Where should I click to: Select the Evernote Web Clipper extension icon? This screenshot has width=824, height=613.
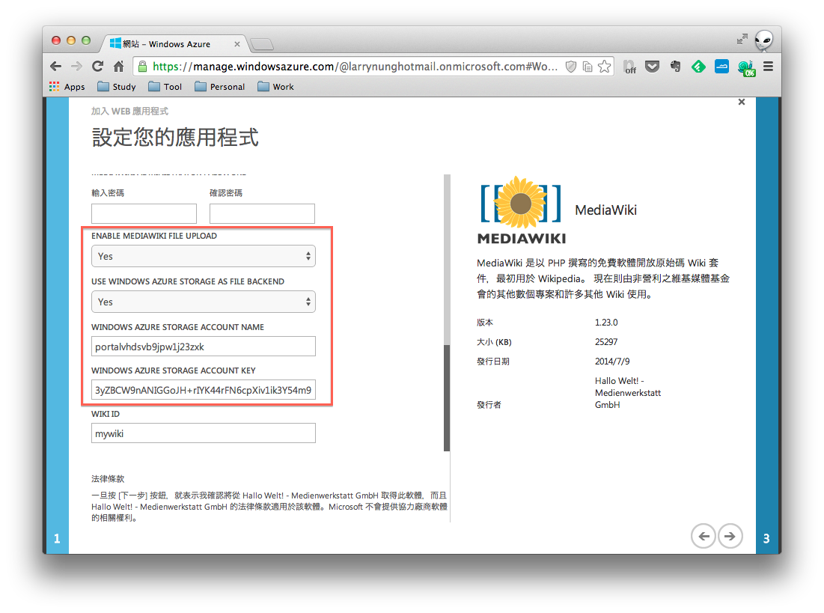[675, 66]
